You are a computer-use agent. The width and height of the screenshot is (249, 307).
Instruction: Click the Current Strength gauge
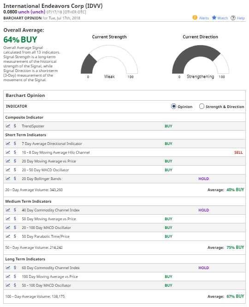pyautogui.click(x=109, y=60)
